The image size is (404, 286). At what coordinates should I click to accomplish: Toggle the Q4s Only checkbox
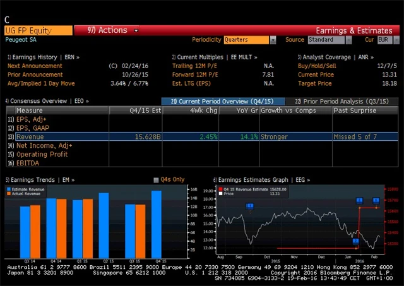(156, 180)
